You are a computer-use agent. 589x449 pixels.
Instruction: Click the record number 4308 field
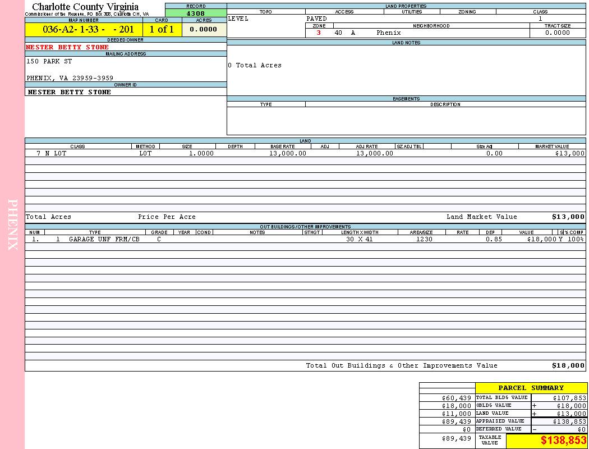point(195,13)
